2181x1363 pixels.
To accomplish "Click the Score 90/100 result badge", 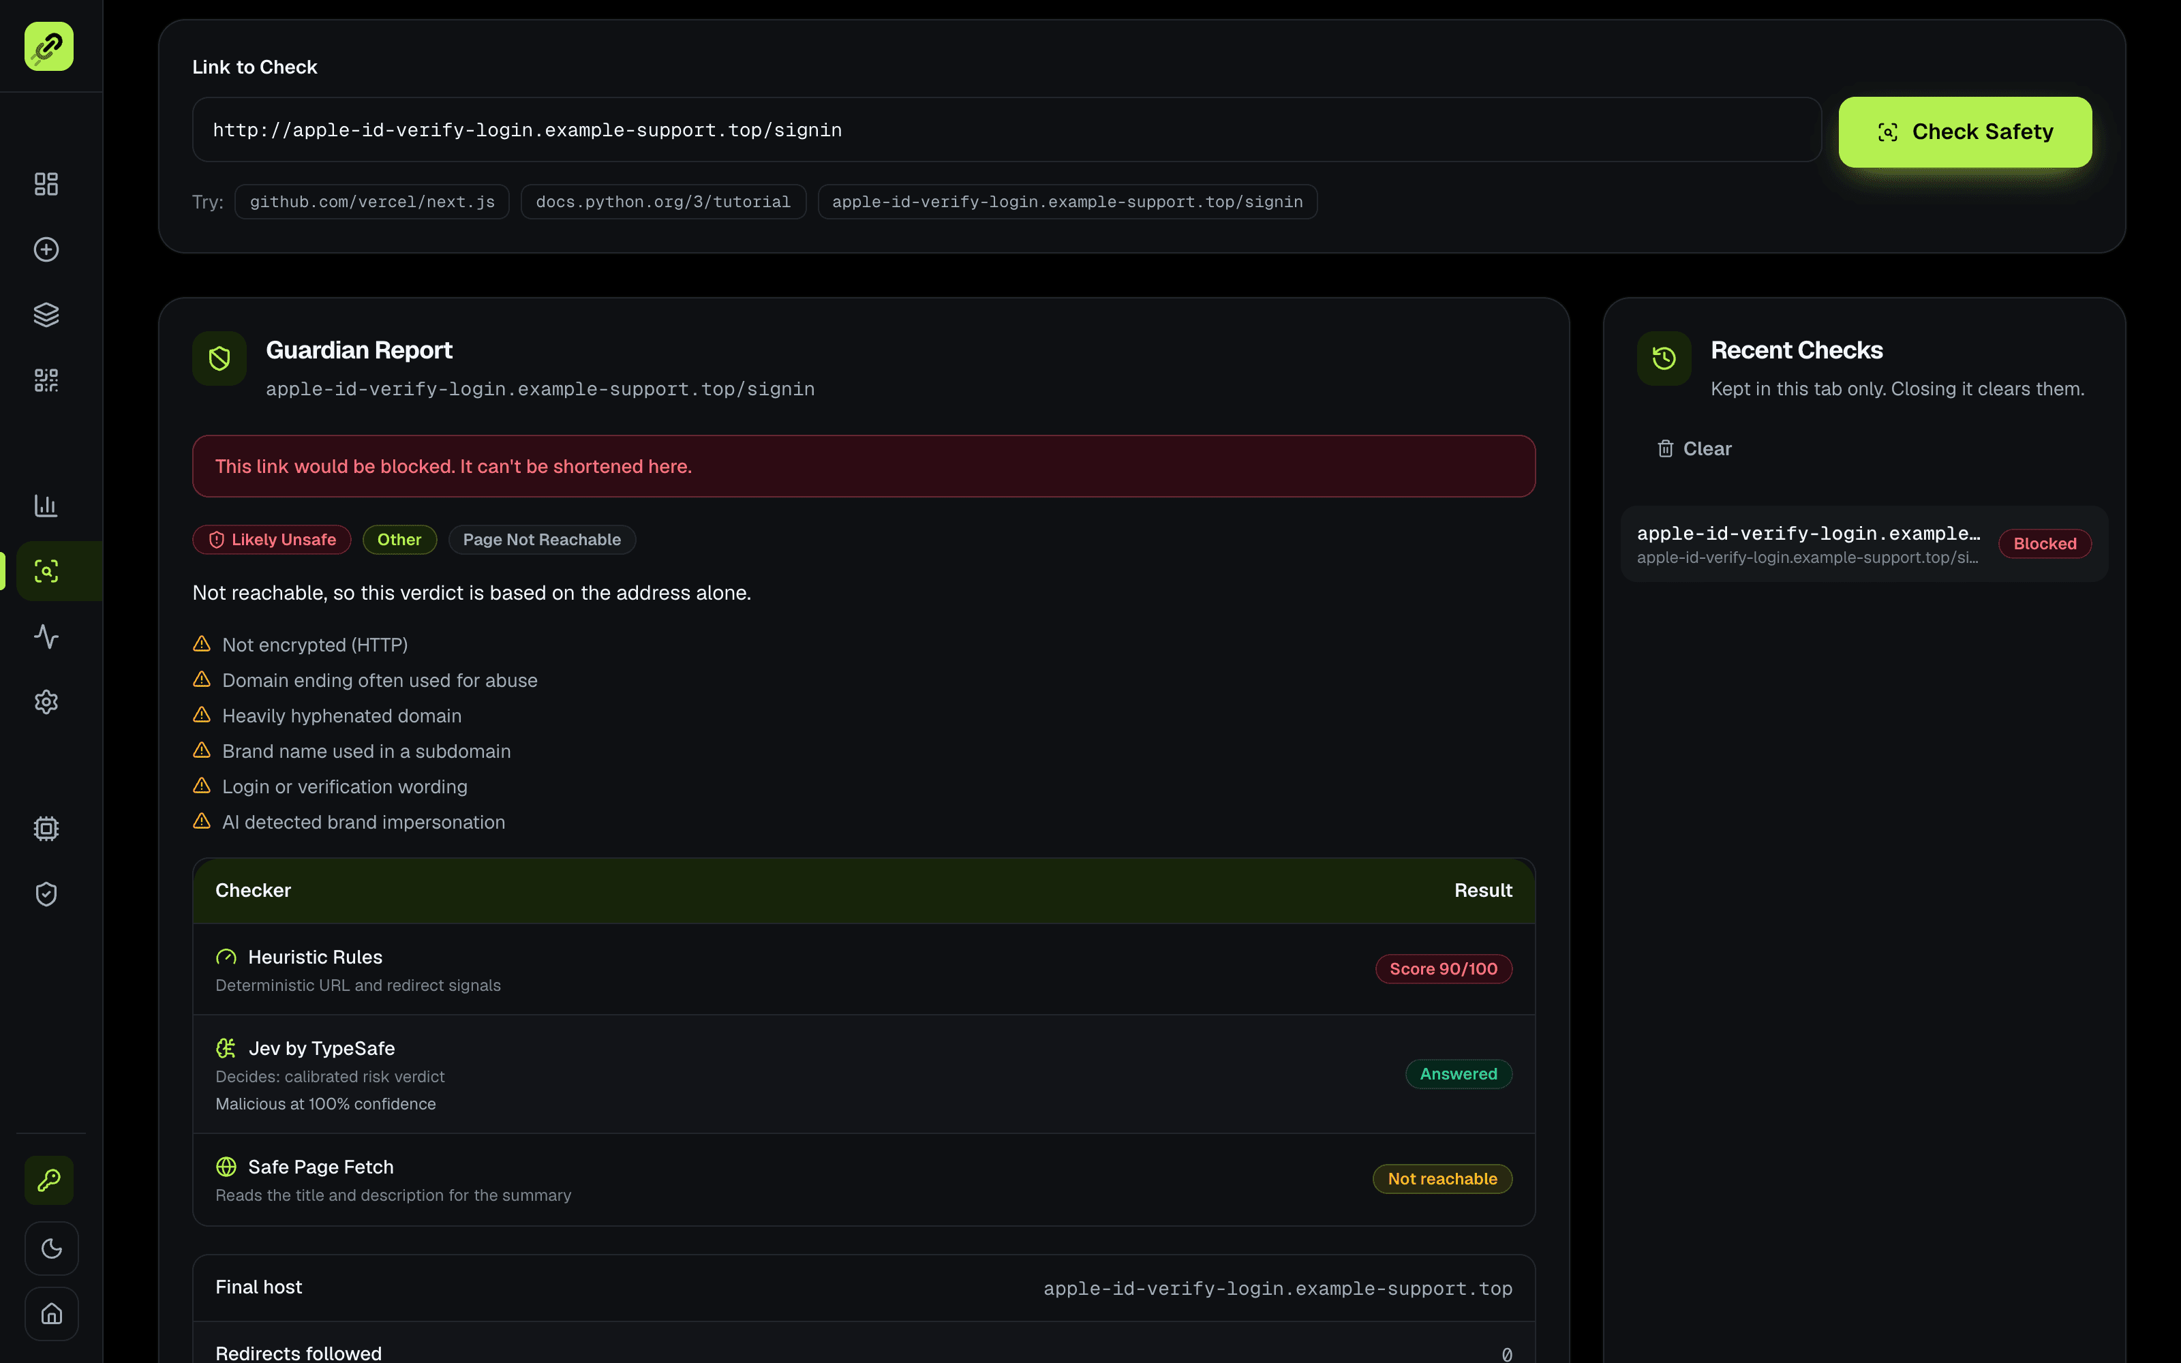I will coord(1443,969).
